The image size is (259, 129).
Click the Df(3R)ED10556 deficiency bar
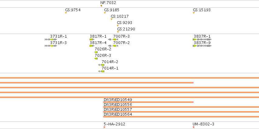(x=181, y=107)
